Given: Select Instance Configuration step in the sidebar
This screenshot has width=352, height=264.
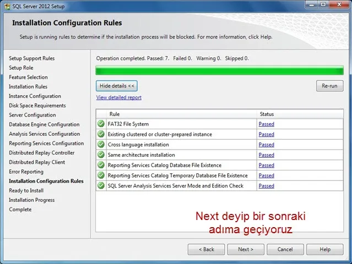Looking at the screenshot, I should click(35, 96).
